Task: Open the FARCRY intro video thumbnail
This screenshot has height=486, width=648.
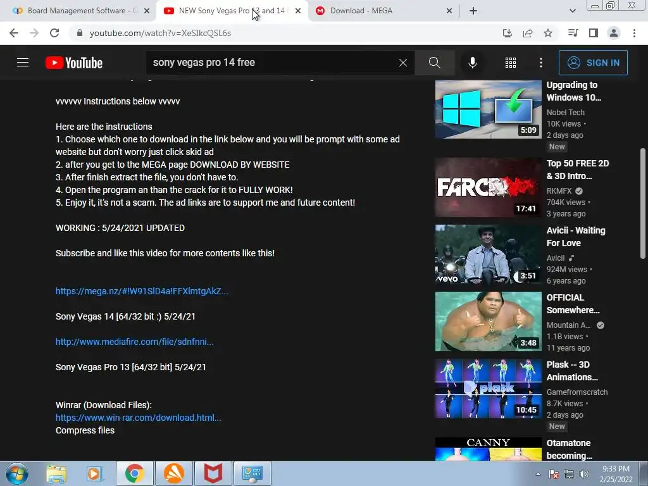Action: 488,187
